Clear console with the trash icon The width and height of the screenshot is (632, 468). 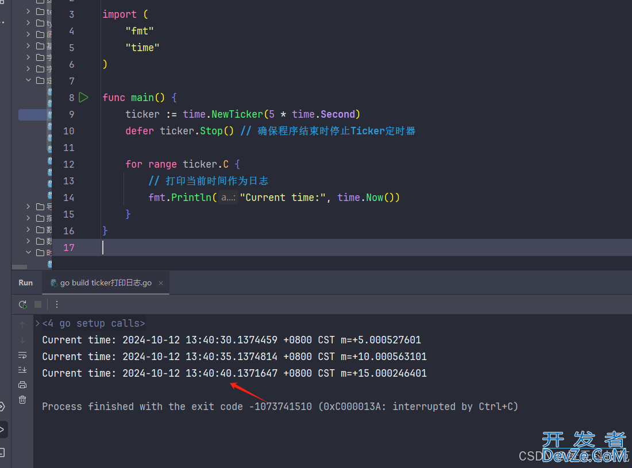[22, 400]
